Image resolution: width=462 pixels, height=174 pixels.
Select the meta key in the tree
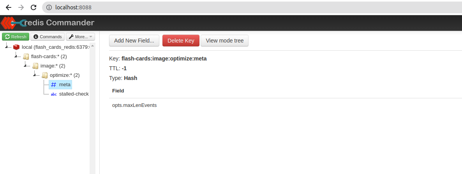(x=65, y=85)
